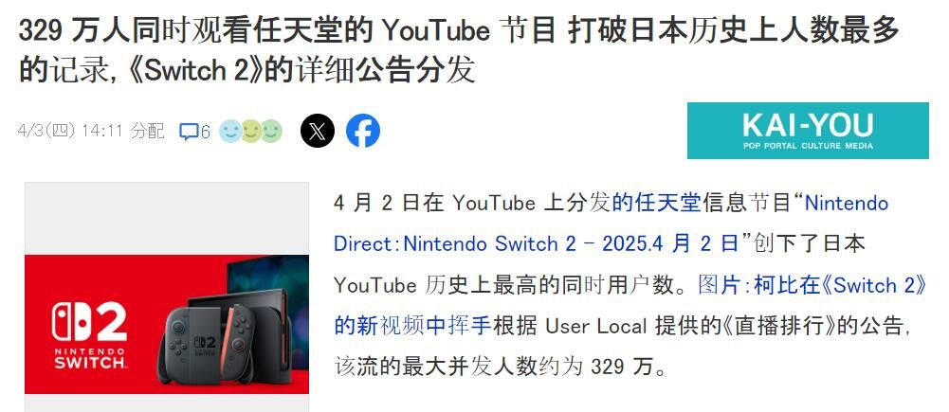Click the comment count number 6
949x412 pixels.
tap(205, 132)
